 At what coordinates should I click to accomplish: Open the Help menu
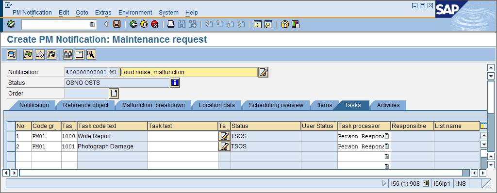(x=191, y=12)
